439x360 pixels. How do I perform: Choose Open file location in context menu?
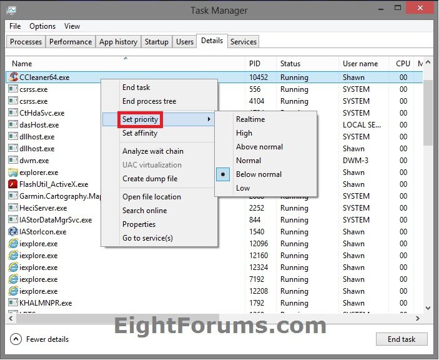pyautogui.click(x=152, y=197)
